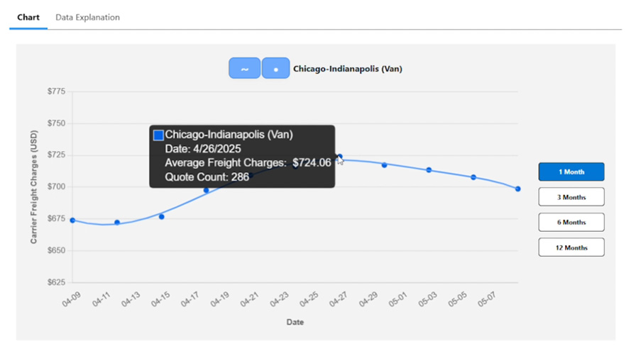The width and height of the screenshot is (631, 358).
Task: Click the Date x-axis title
Action: [x=295, y=323]
